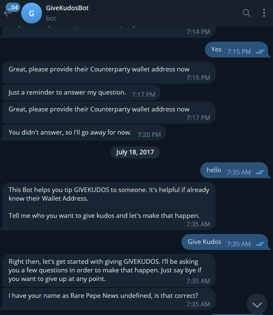
Task: Click 'You didn't answer' bot message
Action: pyautogui.click(x=84, y=133)
